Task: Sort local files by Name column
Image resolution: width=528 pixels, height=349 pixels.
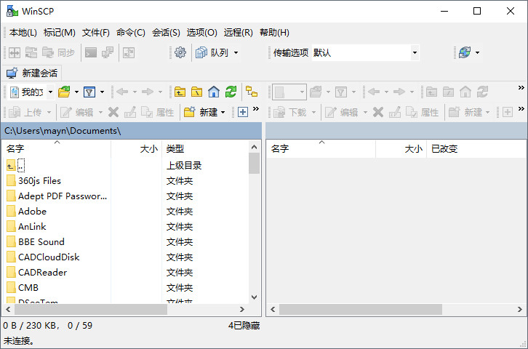Action: (57, 148)
